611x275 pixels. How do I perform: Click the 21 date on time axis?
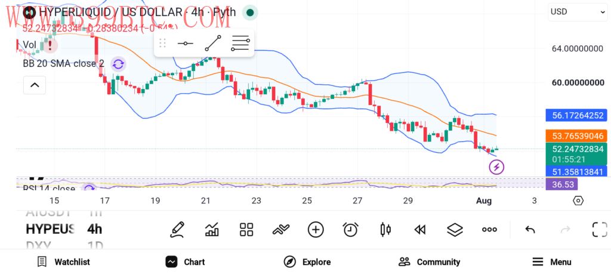point(205,201)
